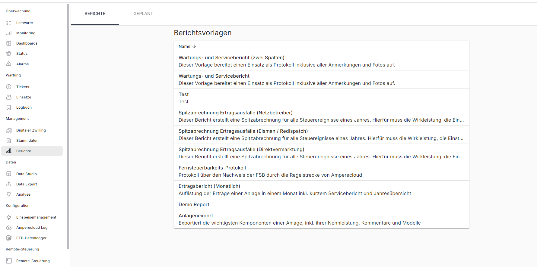Click the Alarme warning triangle icon
The width and height of the screenshot is (537, 267).
[x=9, y=64]
